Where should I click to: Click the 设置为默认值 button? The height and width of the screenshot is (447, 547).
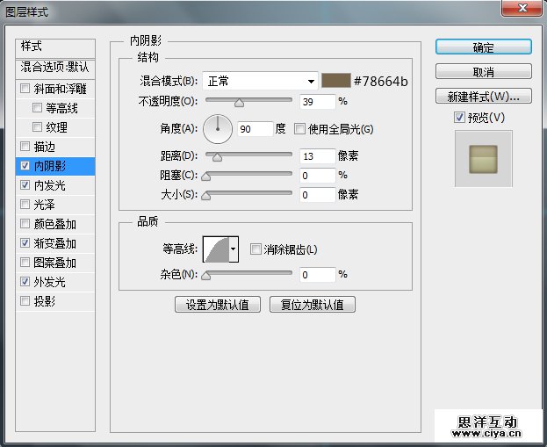pos(218,305)
